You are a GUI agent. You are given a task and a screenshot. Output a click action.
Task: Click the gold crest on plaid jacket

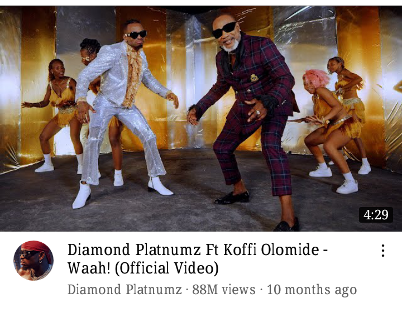click(255, 78)
